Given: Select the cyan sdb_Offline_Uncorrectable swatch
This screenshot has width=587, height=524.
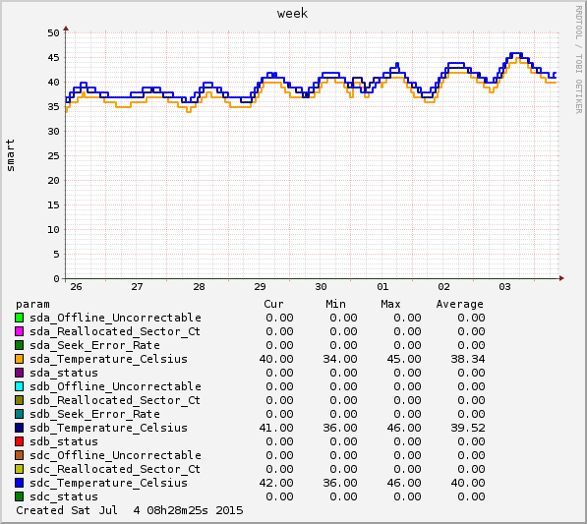Looking at the screenshot, I should (19, 386).
